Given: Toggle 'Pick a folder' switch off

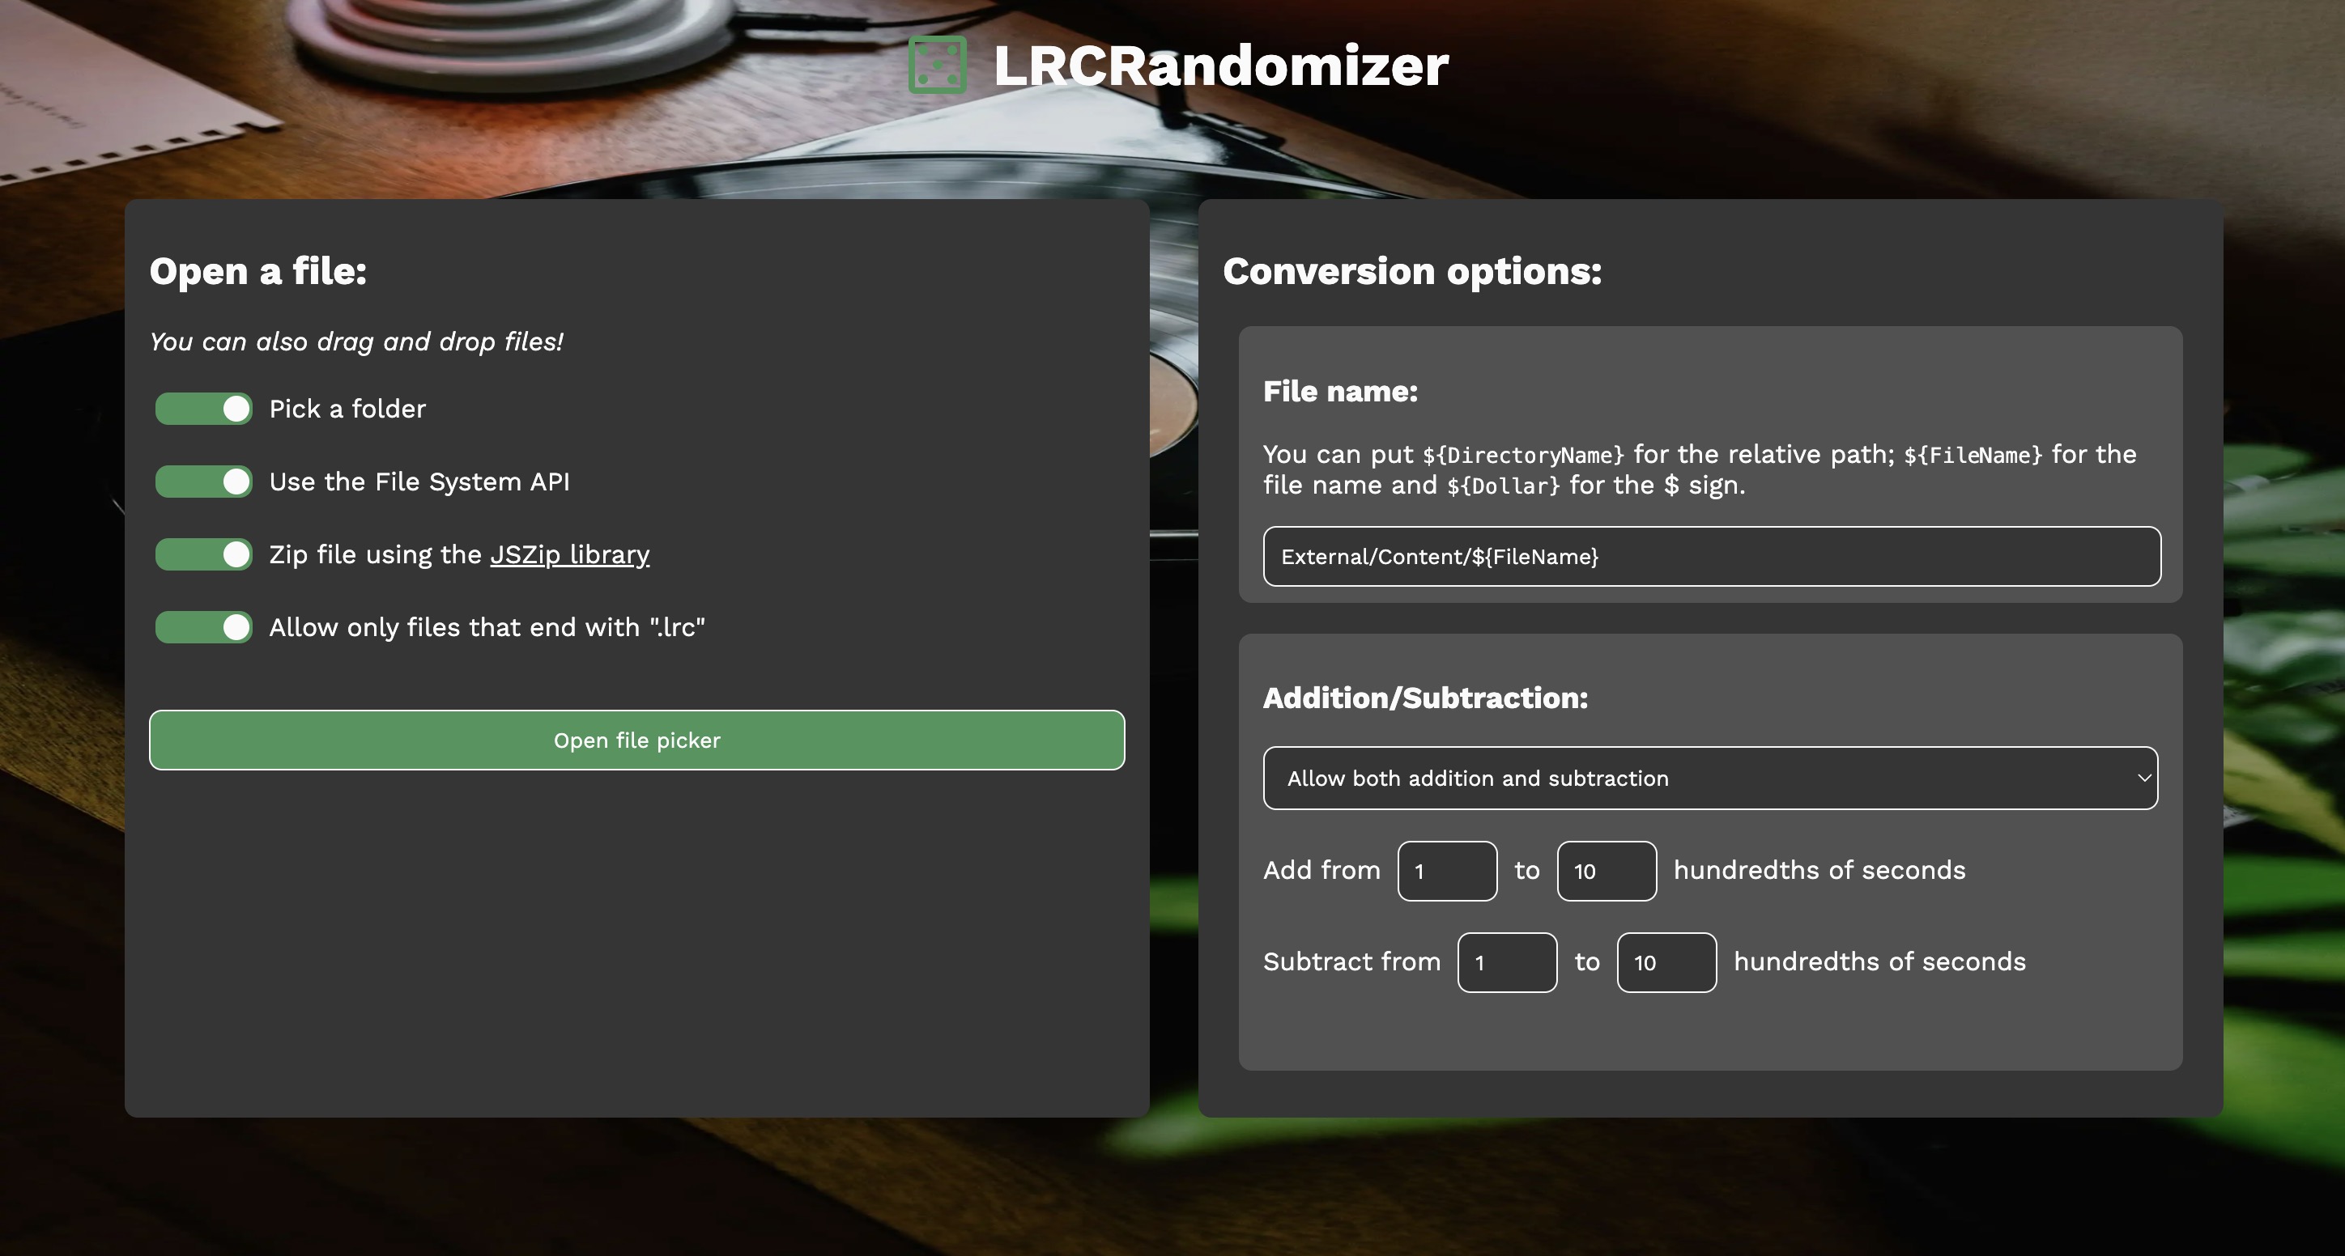Looking at the screenshot, I should pyautogui.click(x=203, y=408).
